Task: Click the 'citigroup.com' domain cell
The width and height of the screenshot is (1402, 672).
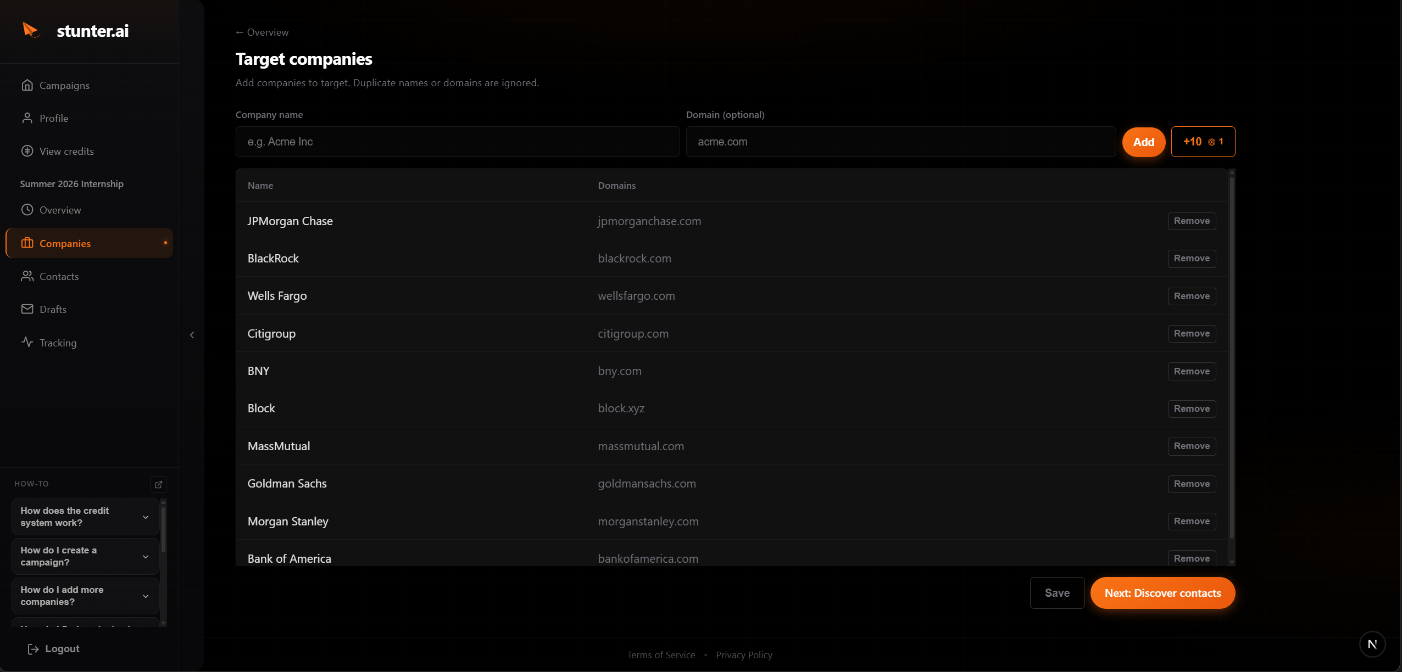Action: (633, 334)
